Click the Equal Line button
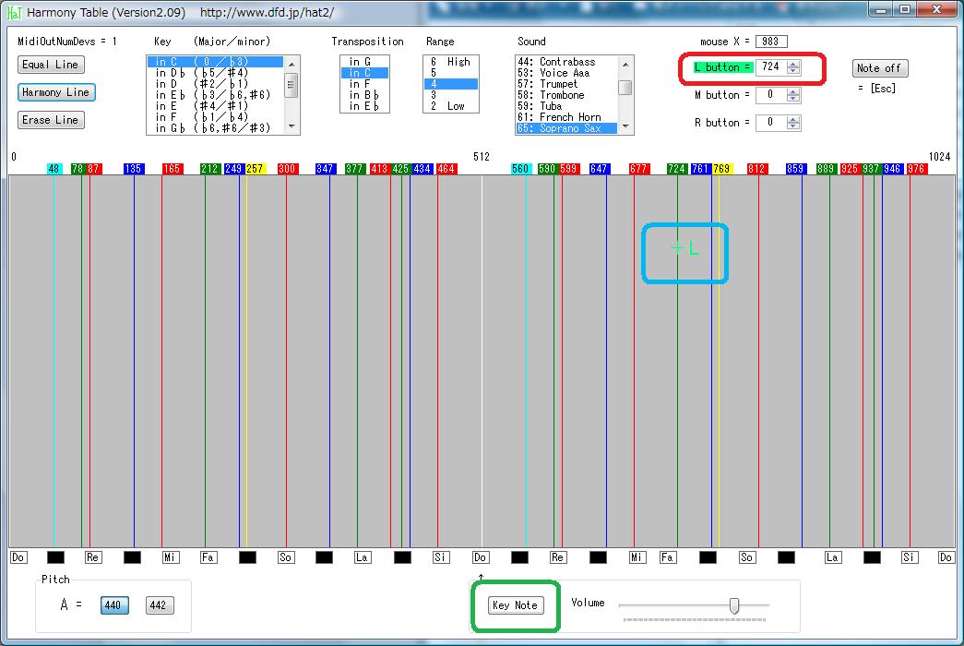 point(51,65)
